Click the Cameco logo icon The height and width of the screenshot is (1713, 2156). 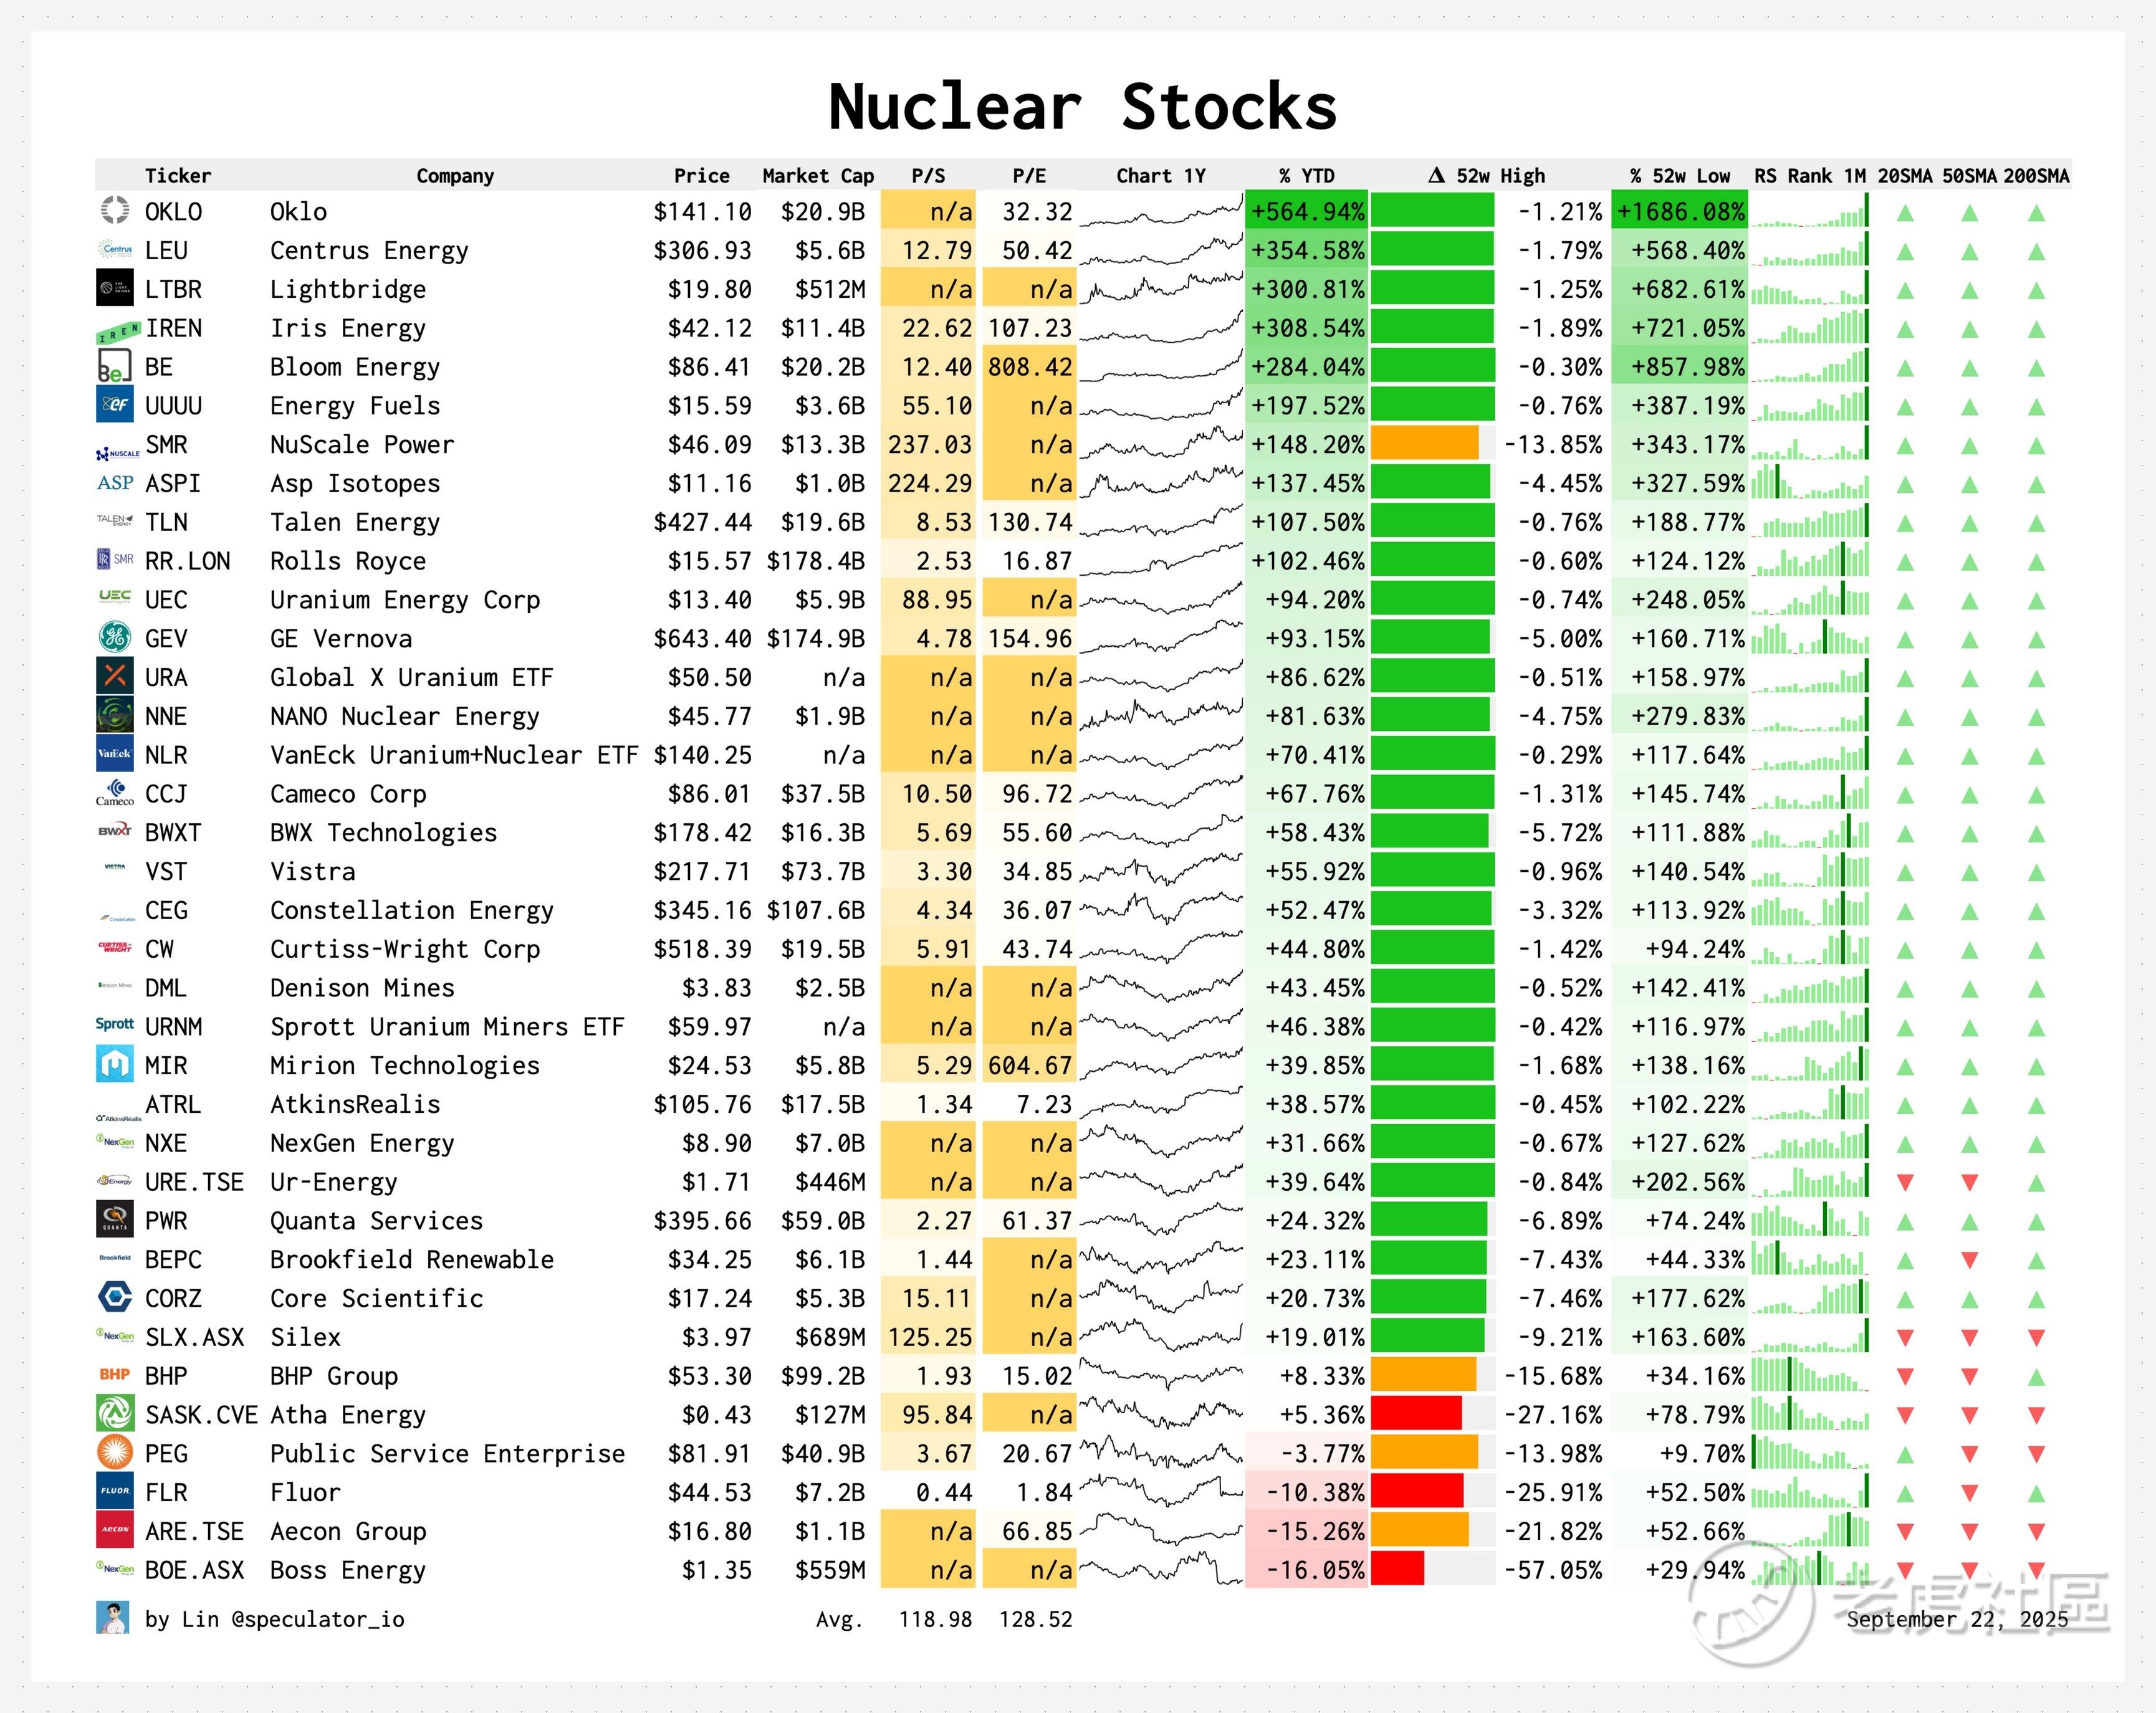click(115, 793)
